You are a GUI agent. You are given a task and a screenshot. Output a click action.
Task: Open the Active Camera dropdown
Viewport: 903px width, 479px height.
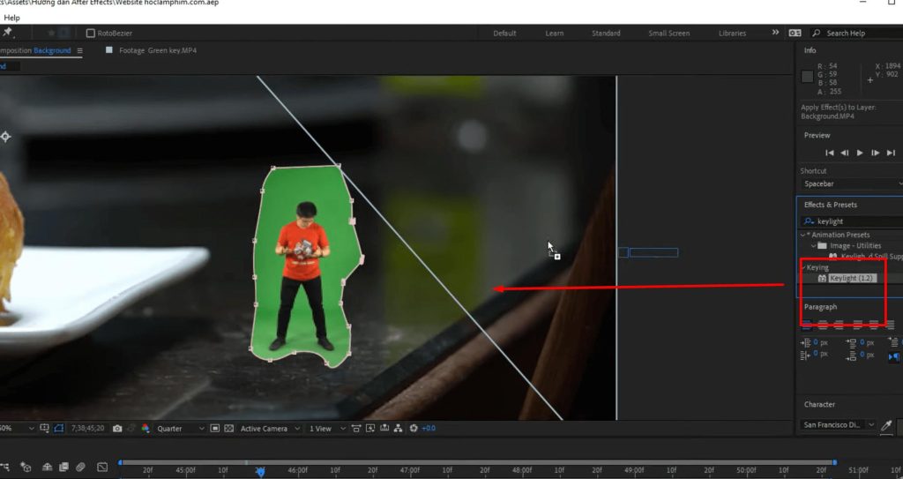click(270, 428)
